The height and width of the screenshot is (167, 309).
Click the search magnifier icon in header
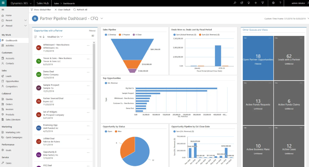(235, 3)
